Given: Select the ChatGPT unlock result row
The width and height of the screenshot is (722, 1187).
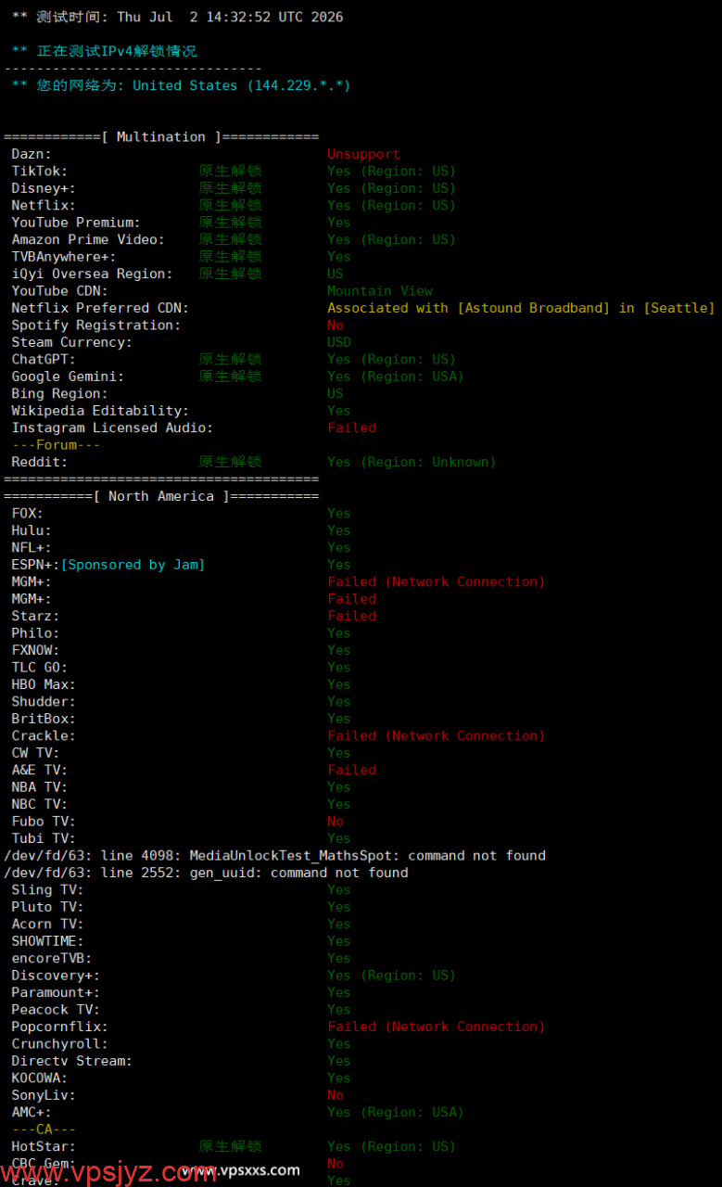Looking at the screenshot, I should coord(234,360).
